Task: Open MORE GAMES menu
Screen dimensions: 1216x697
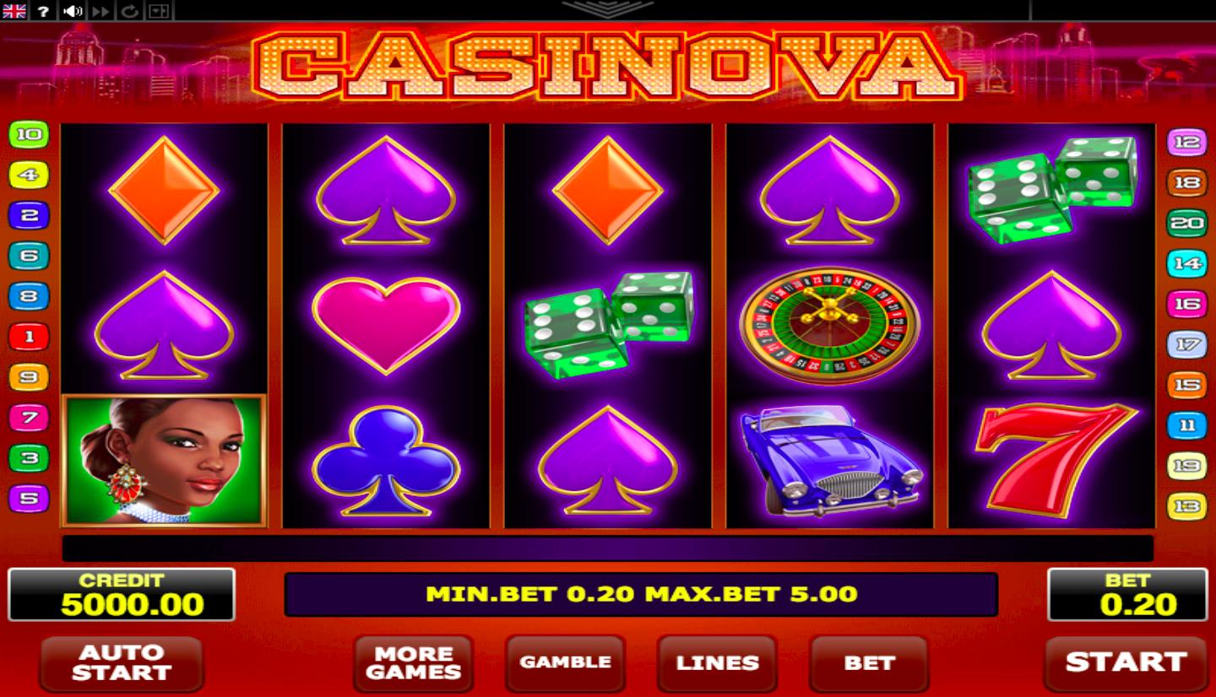Action: [x=414, y=663]
